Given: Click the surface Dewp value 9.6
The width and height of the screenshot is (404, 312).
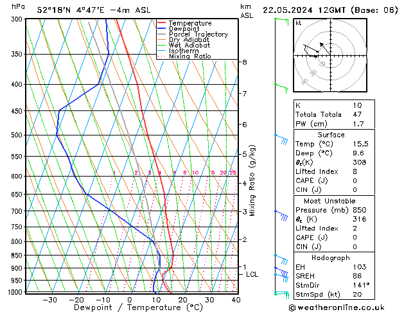Looking at the screenshot, I should [x=358, y=153].
